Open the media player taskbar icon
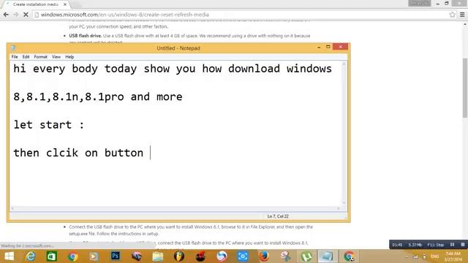Image resolution: width=468 pixels, height=263 pixels. coord(94,256)
